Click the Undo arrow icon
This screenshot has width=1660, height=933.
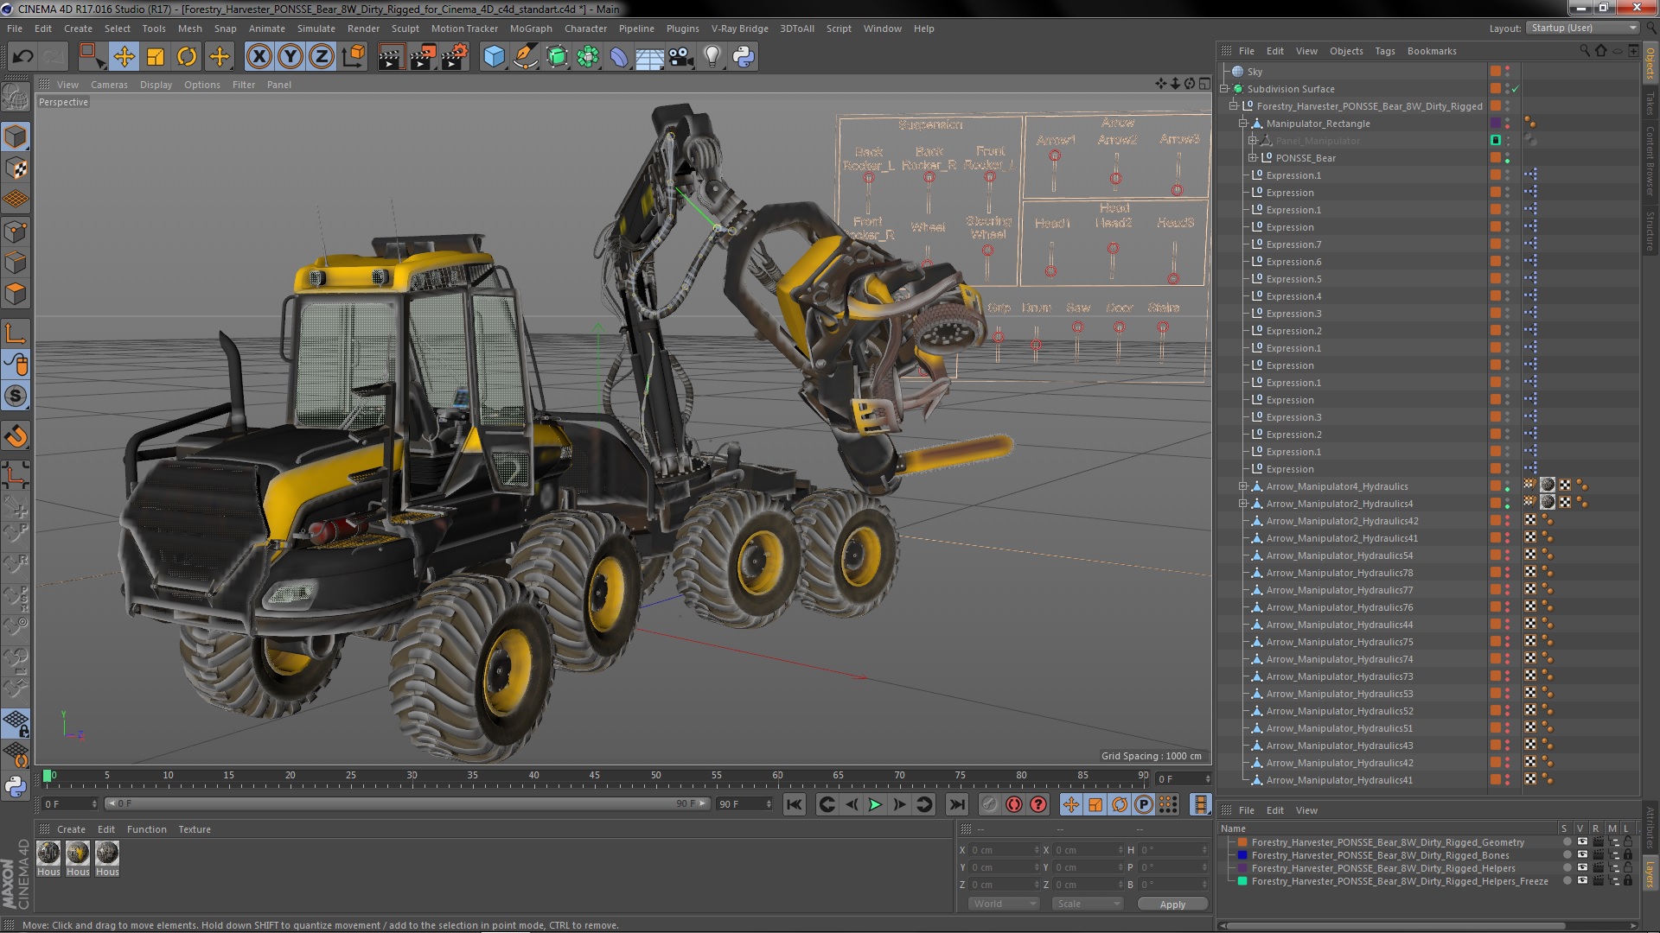click(x=22, y=57)
